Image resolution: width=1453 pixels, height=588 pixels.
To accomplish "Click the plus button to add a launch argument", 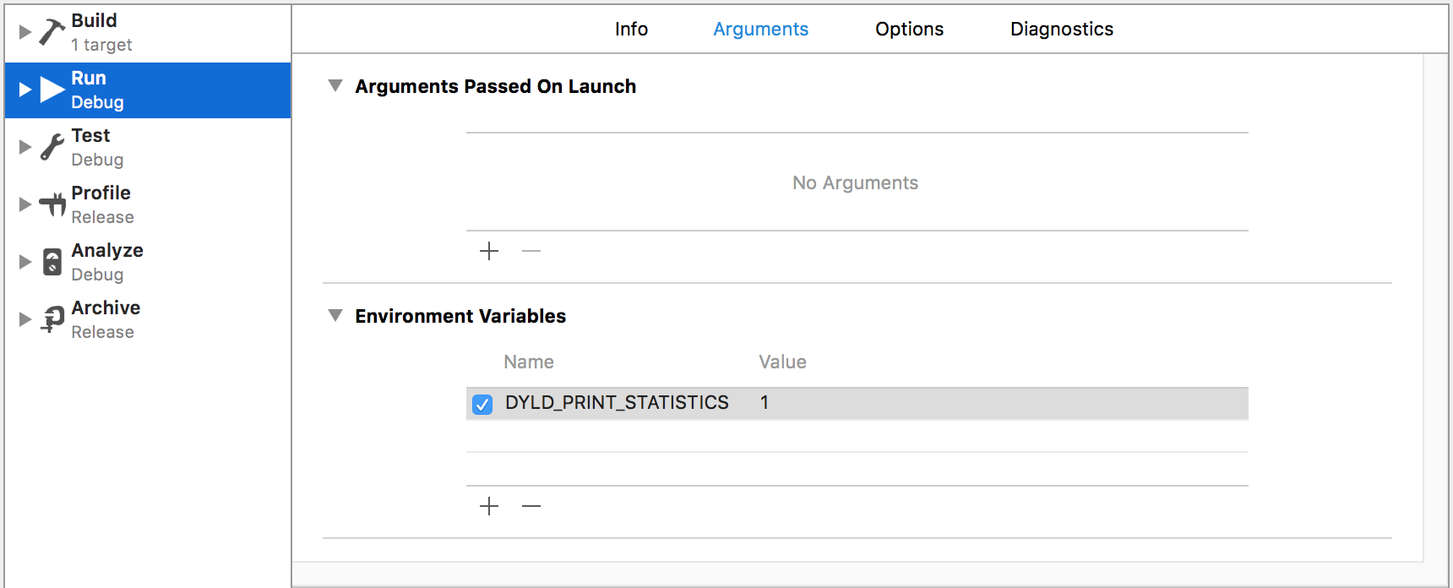I will [488, 251].
